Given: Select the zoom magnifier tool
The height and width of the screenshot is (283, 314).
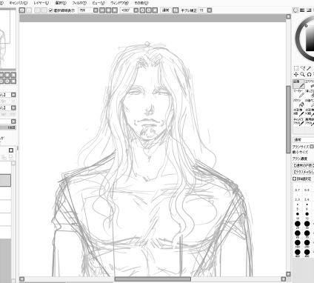Looking at the screenshot, I should 303,74.
